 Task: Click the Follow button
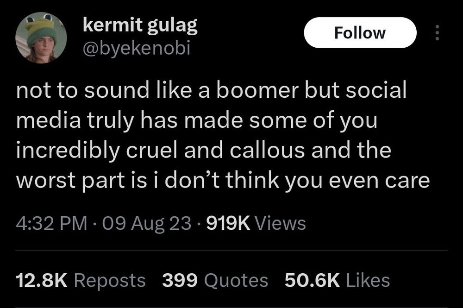tap(360, 32)
